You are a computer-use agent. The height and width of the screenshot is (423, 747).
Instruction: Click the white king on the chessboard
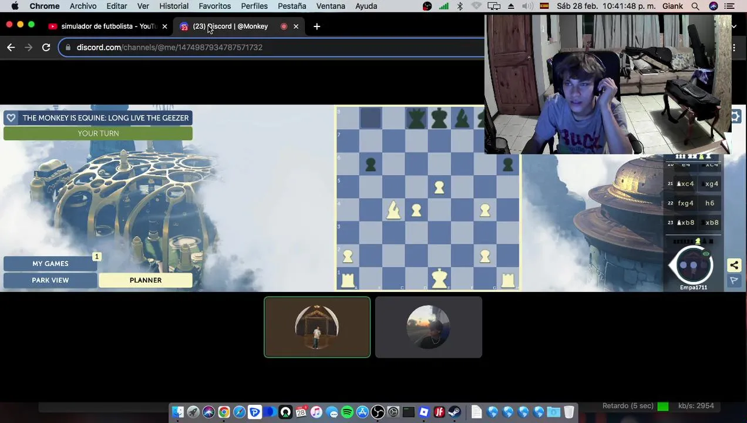pos(439,278)
